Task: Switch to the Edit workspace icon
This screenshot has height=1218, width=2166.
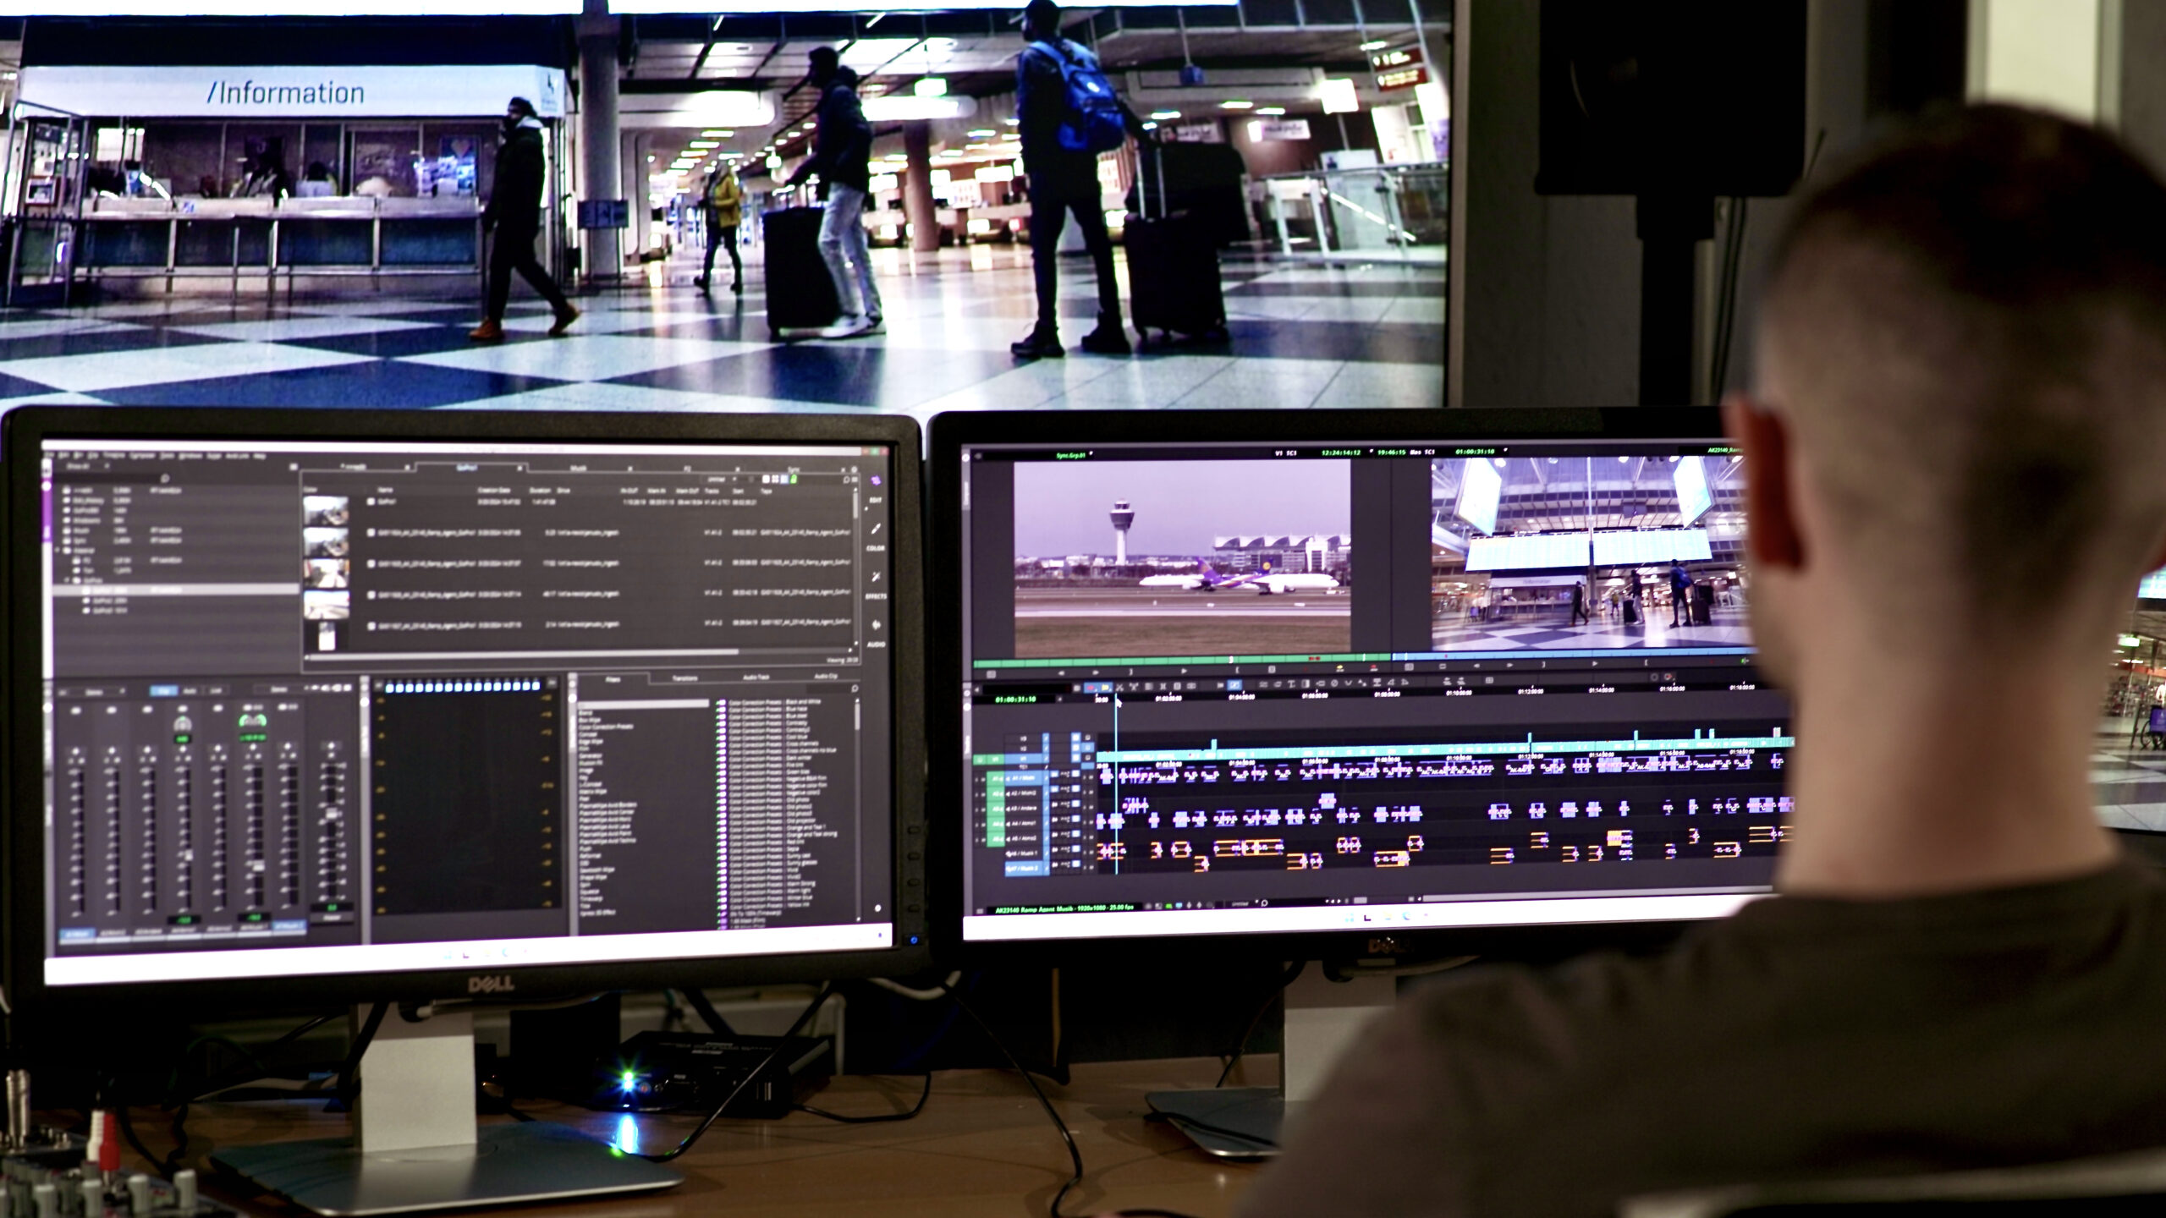Action: 876,480
